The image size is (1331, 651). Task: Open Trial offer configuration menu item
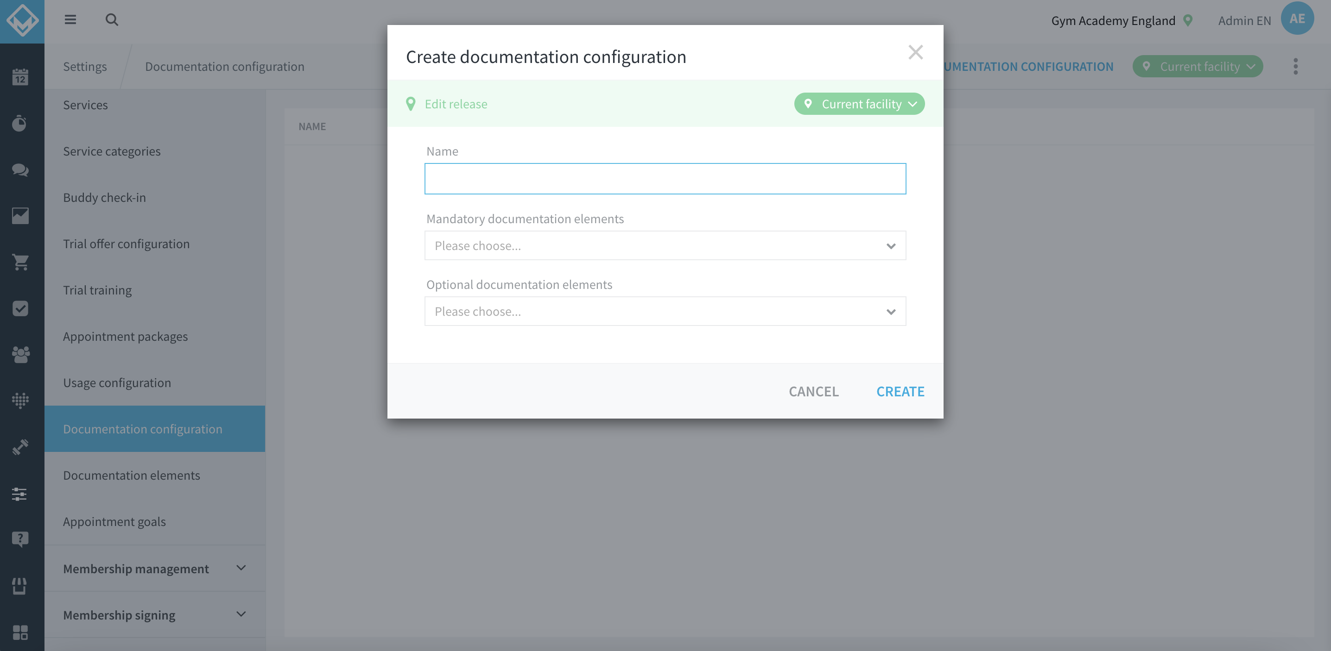tap(154, 244)
